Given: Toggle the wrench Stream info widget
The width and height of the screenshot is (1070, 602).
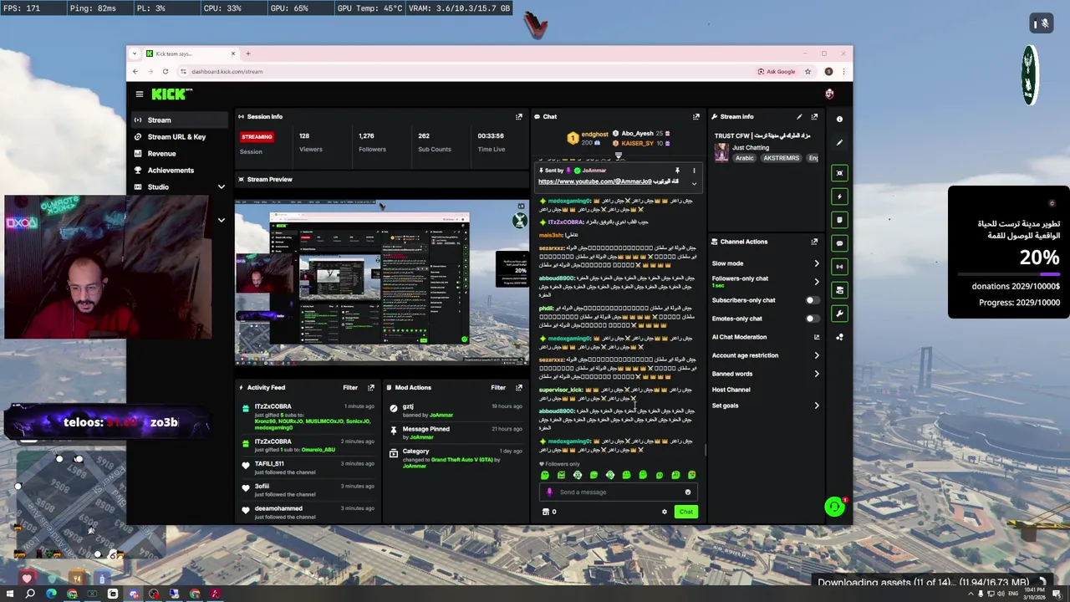Looking at the screenshot, I should 839,314.
